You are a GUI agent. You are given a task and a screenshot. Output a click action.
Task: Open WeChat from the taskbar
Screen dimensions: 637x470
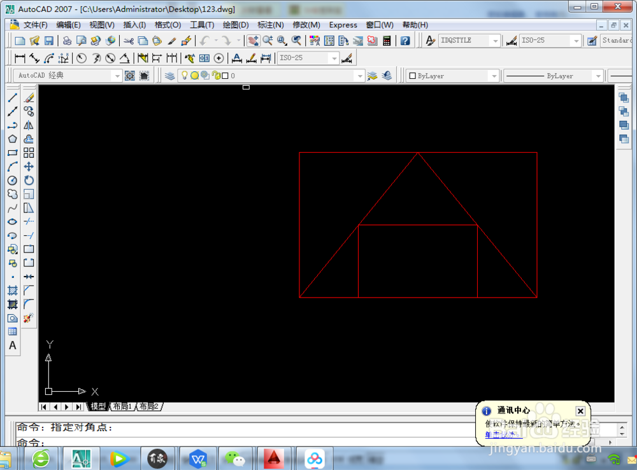(x=235, y=459)
